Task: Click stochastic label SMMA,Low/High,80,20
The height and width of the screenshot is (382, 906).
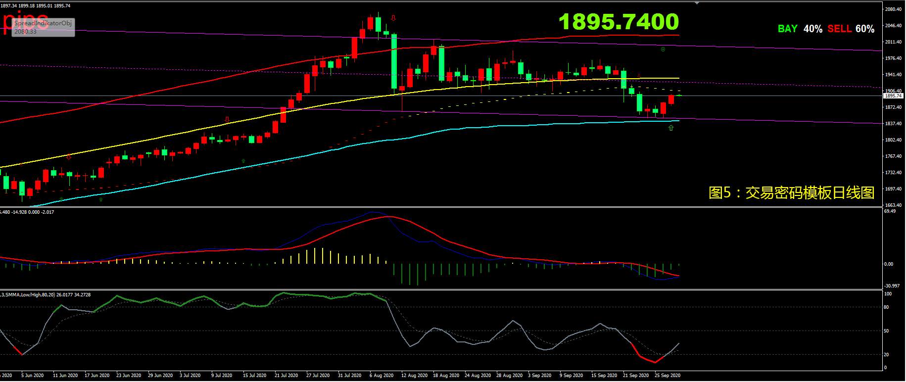Action: pyautogui.click(x=30, y=294)
